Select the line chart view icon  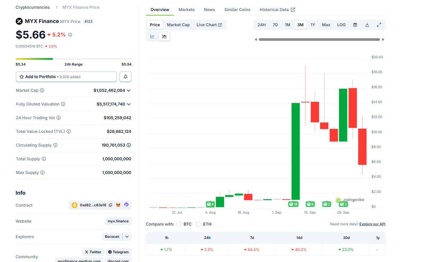point(152,36)
